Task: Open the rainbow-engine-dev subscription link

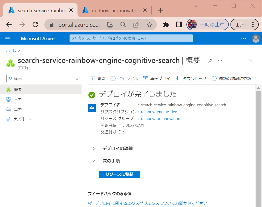Action: 159,112
